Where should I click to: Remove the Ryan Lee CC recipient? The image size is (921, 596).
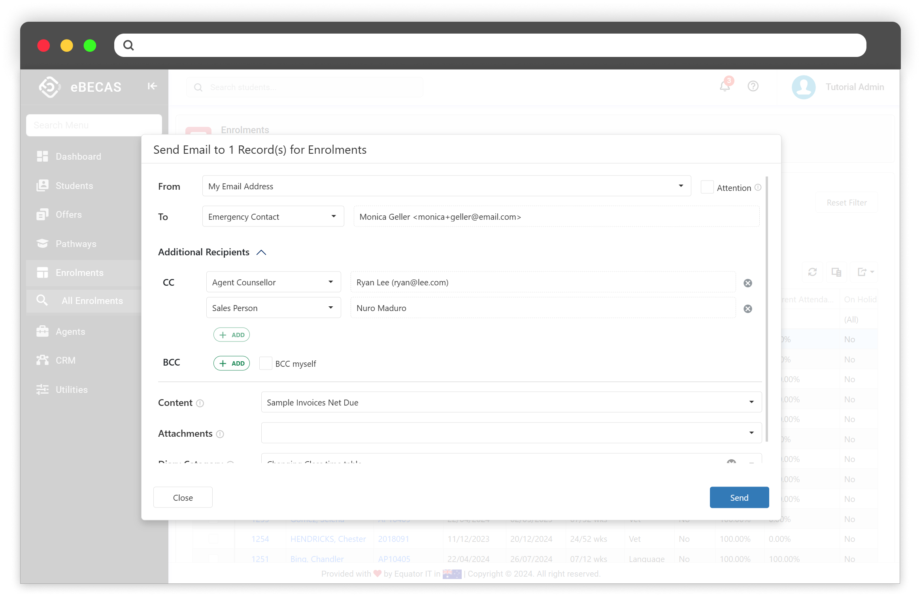[x=747, y=283]
